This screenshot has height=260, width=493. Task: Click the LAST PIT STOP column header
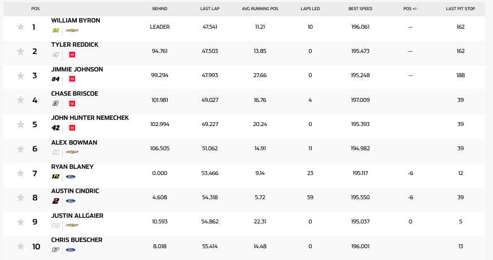pyautogui.click(x=460, y=9)
